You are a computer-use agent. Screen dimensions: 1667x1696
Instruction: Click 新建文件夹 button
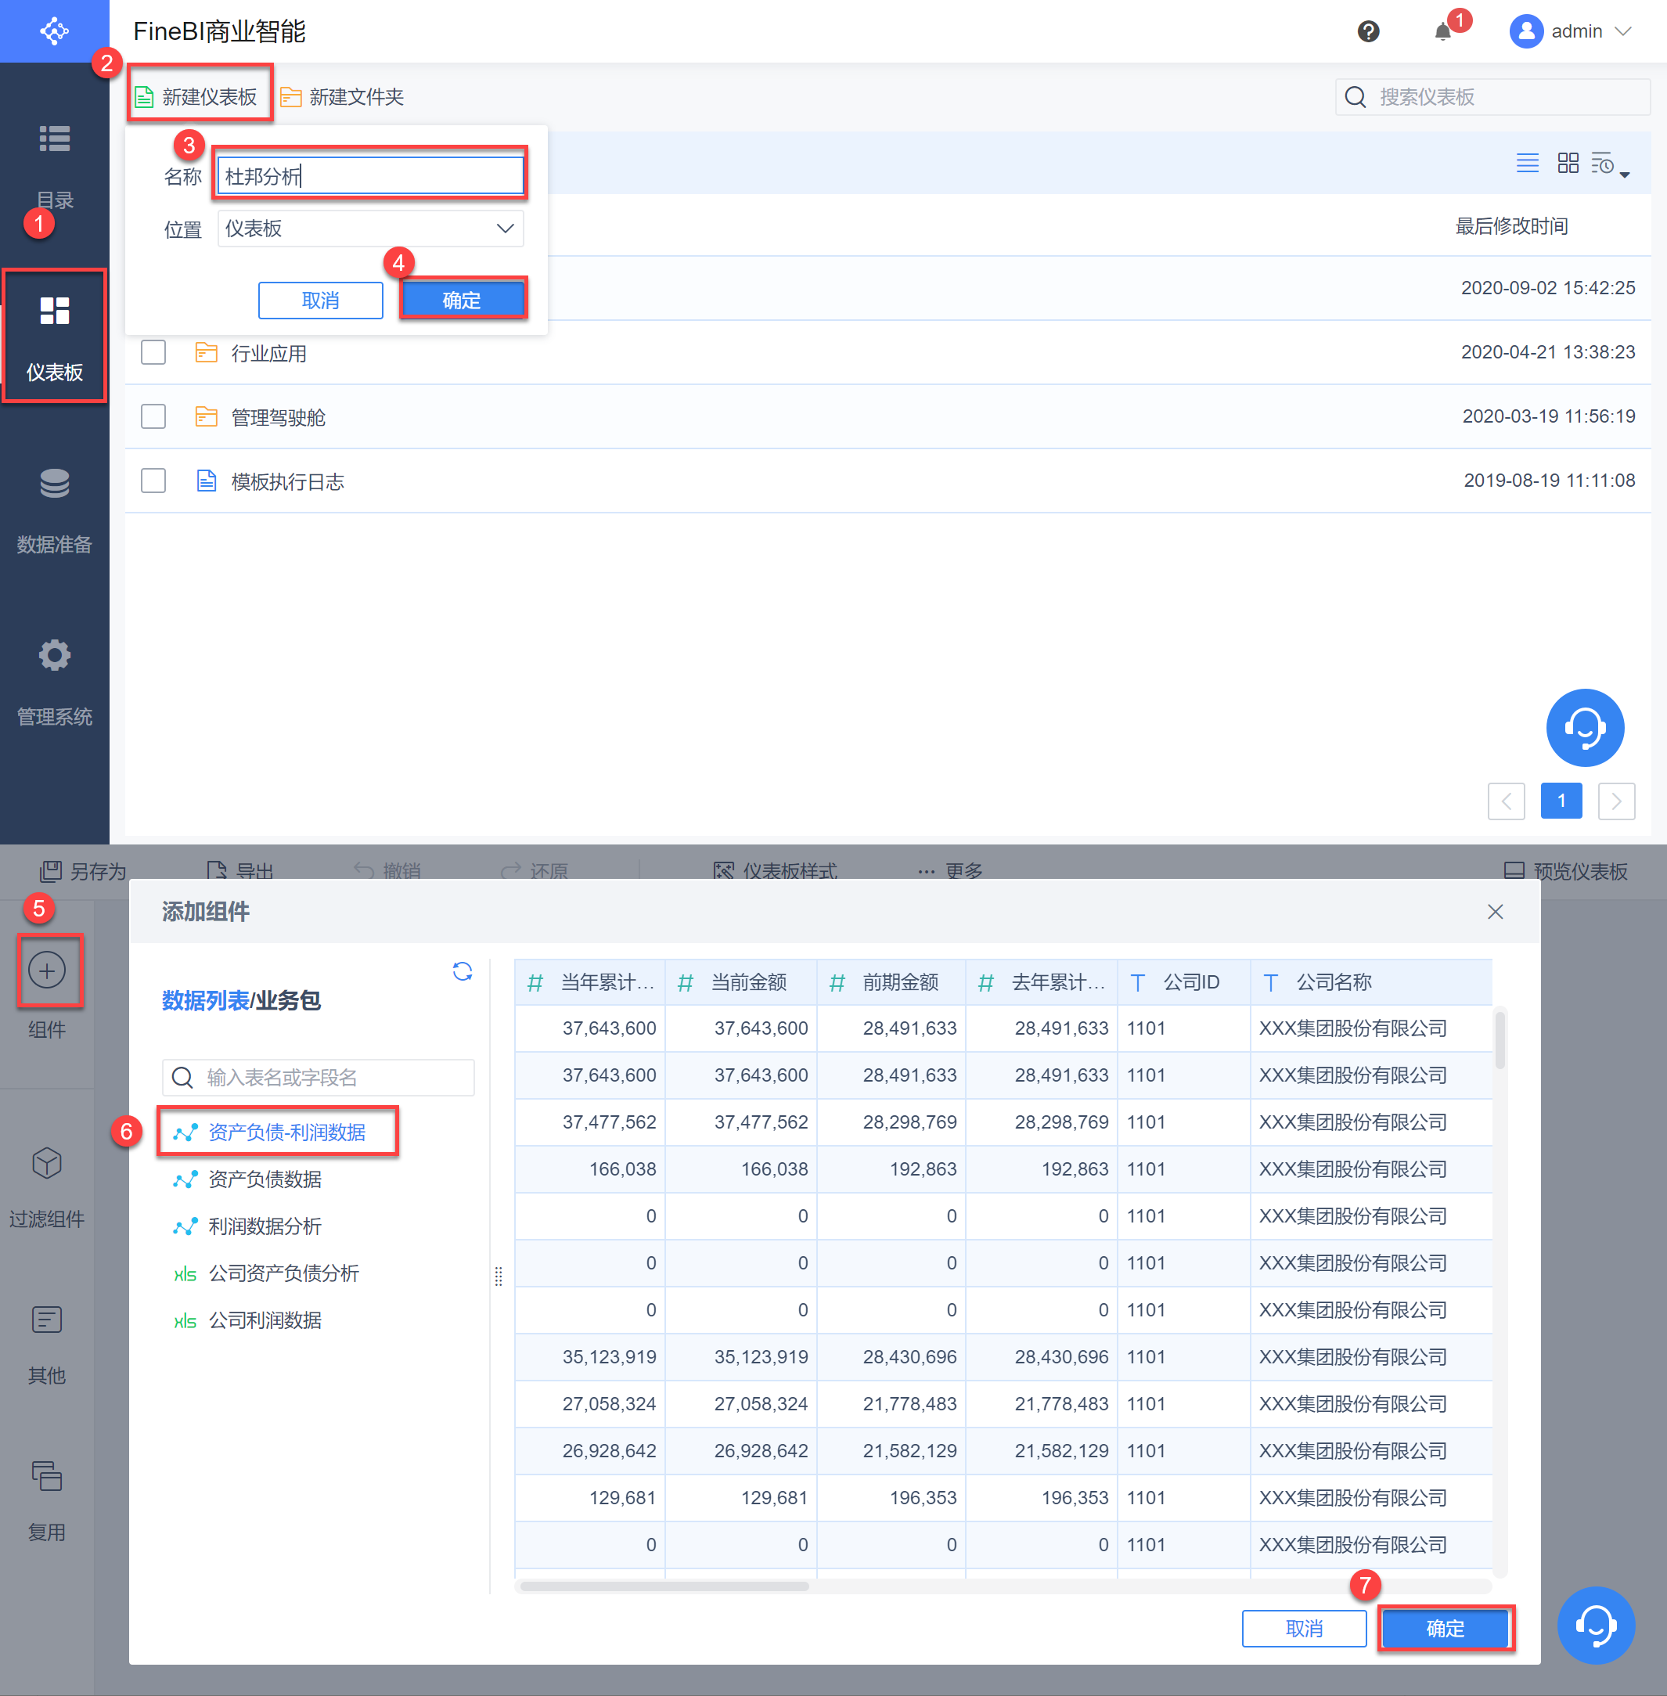(342, 97)
